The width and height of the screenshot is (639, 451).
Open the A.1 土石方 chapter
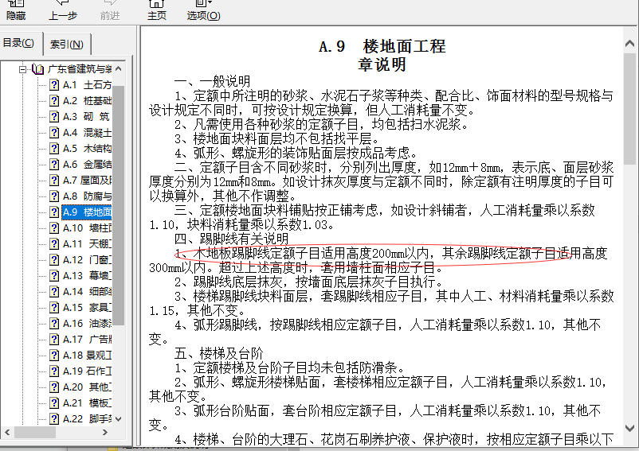pos(87,85)
